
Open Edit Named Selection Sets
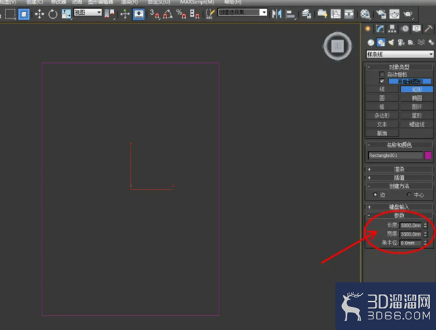coord(210,14)
